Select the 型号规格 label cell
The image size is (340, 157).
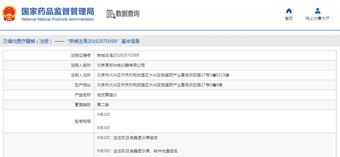click(48, 121)
